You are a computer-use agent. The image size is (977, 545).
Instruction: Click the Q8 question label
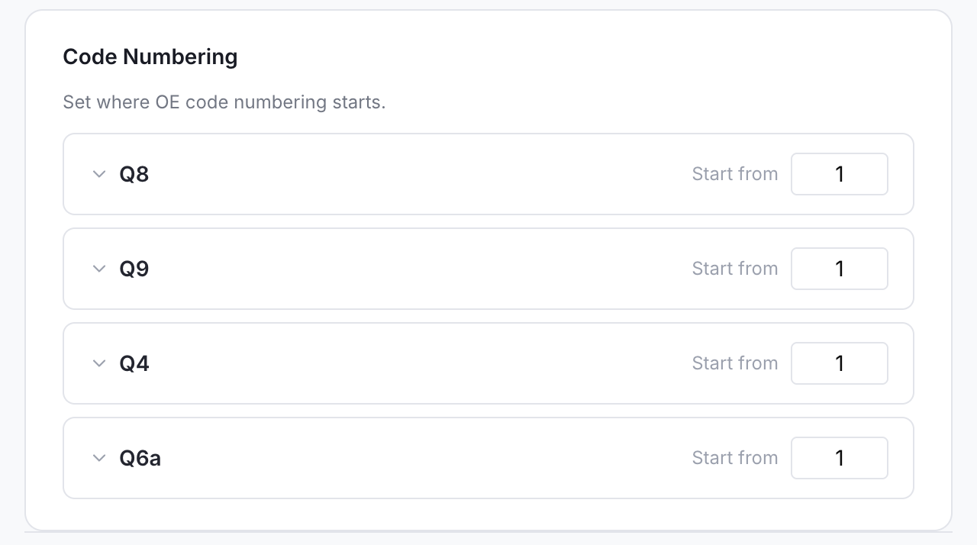click(x=134, y=174)
